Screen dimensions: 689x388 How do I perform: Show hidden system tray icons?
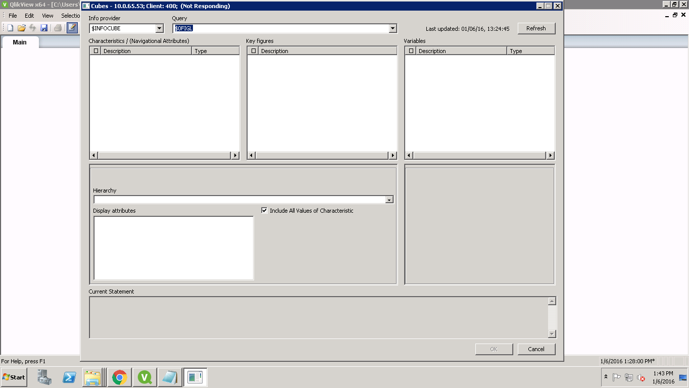pyautogui.click(x=606, y=377)
